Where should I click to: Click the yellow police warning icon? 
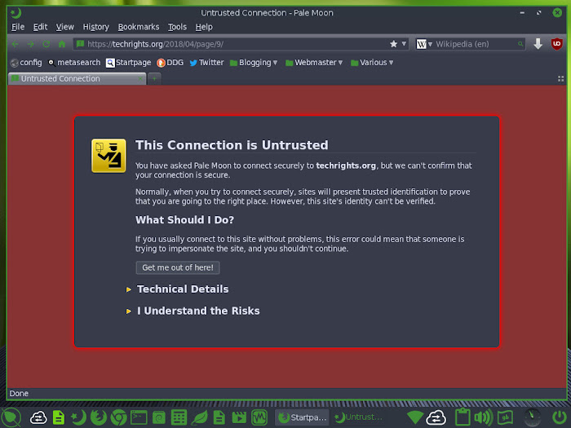(x=108, y=156)
